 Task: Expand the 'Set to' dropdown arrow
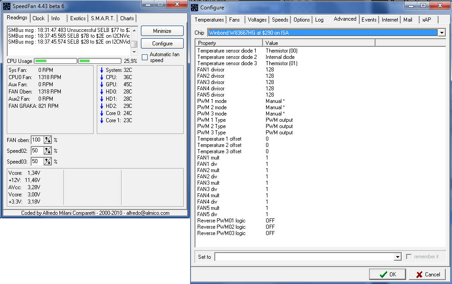click(398, 257)
